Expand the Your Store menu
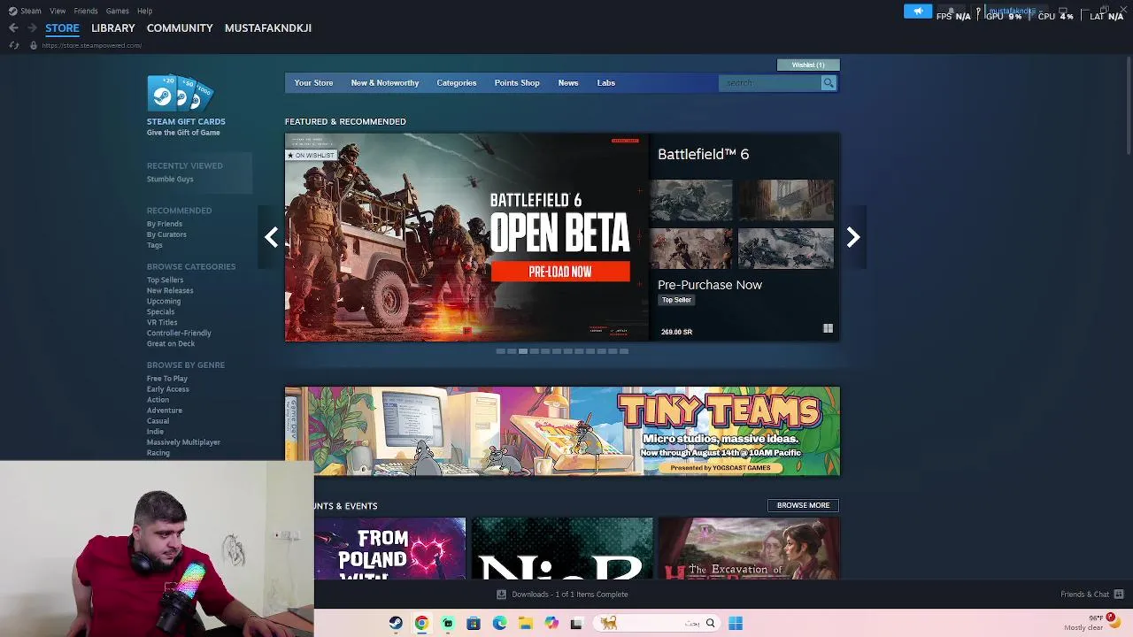The height and width of the screenshot is (637, 1133). [313, 83]
